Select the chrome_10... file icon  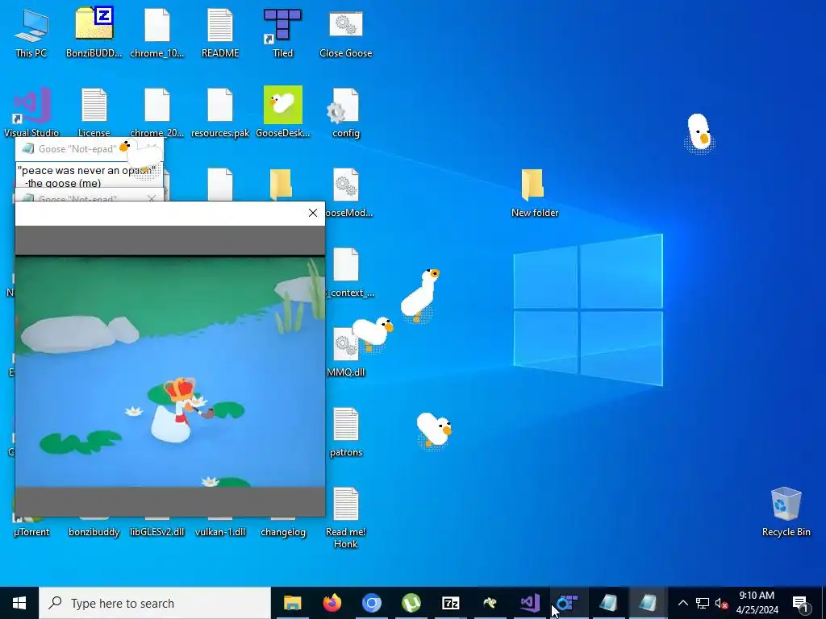coord(157,32)
